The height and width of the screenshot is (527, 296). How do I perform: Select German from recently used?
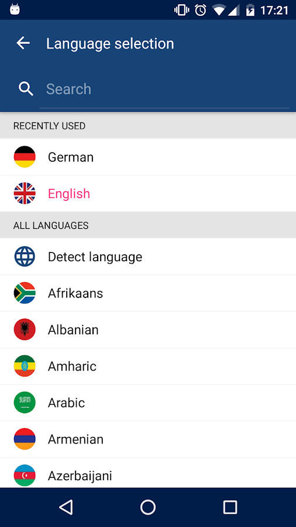pyautogui.click(x=148, y=157)
